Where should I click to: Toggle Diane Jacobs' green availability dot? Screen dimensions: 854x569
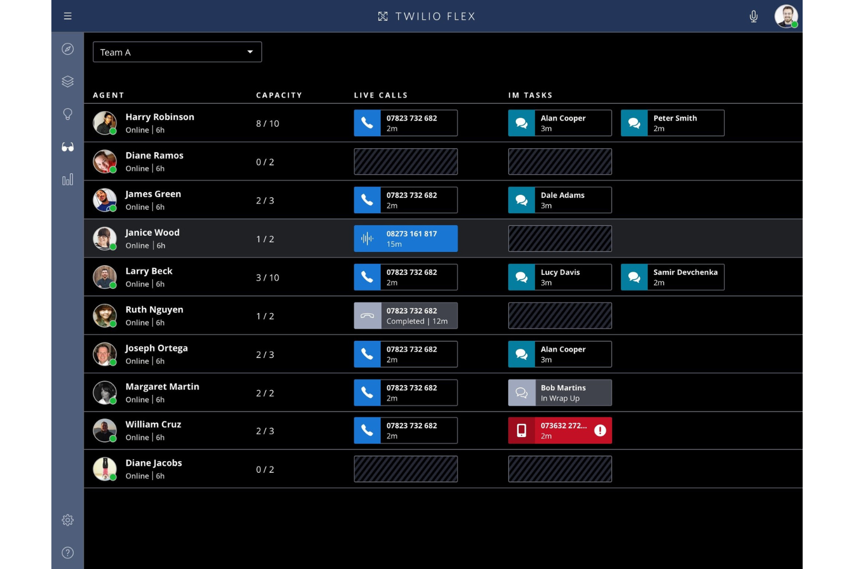(x=113, y=477)
